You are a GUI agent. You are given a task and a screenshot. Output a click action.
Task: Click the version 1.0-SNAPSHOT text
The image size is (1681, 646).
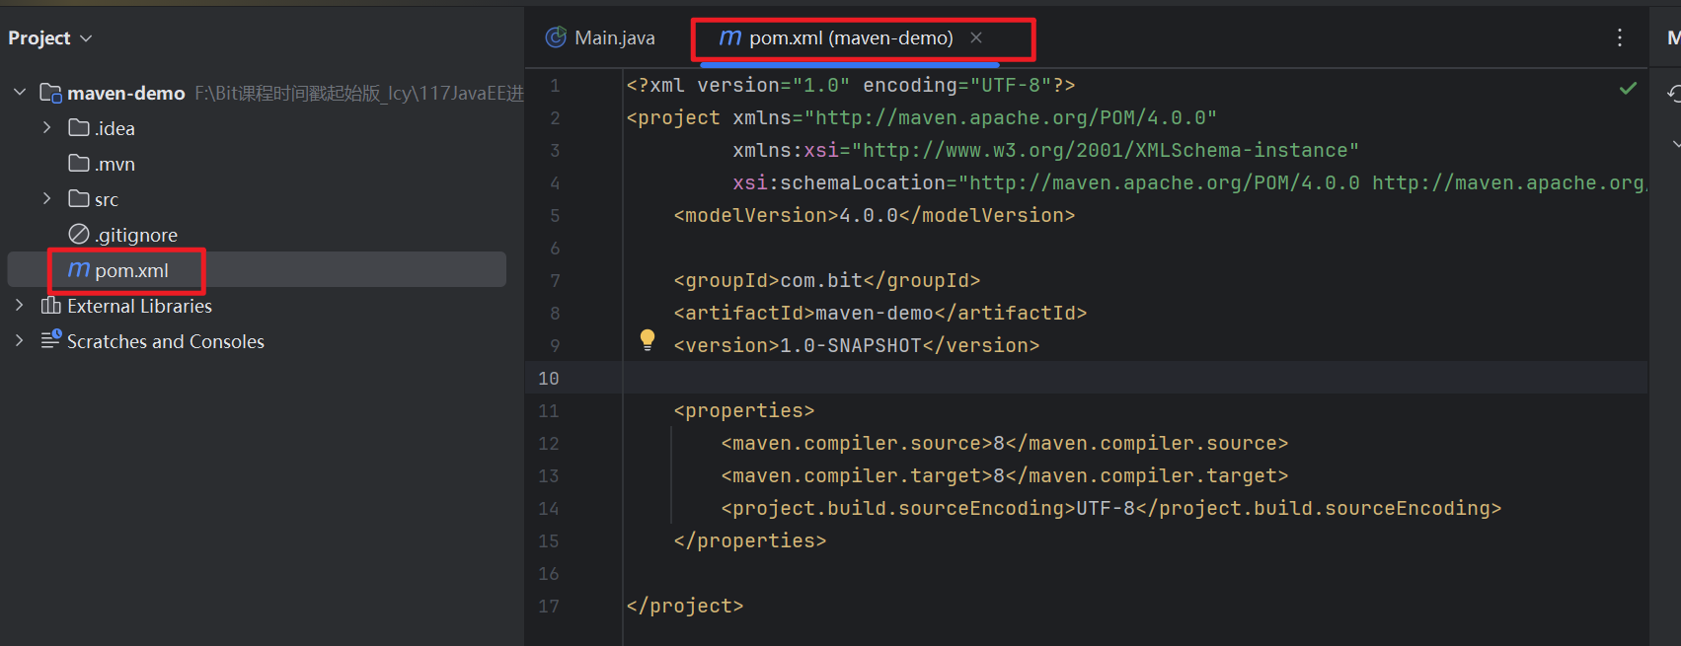(x=857, y=345)
